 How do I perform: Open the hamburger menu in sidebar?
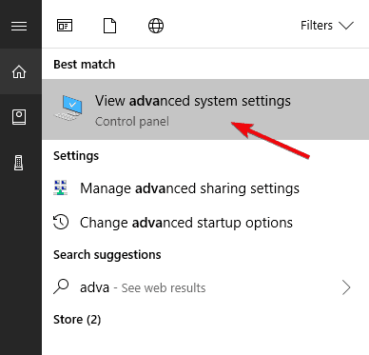[x=19, y=26]
